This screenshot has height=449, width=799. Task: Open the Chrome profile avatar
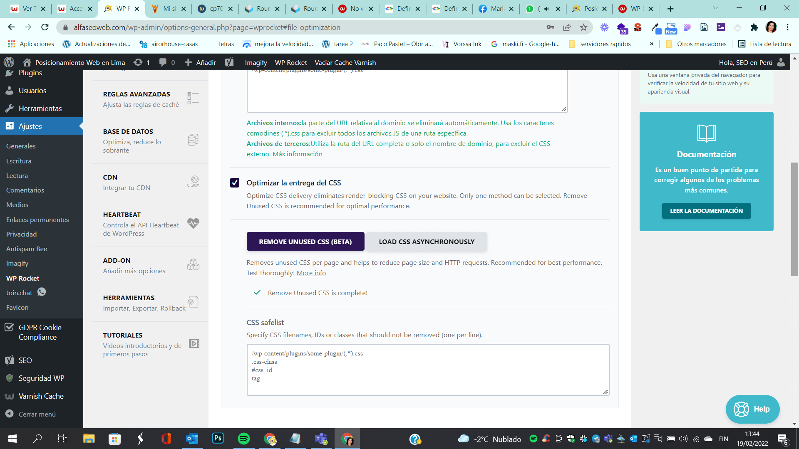pos(771,27)
